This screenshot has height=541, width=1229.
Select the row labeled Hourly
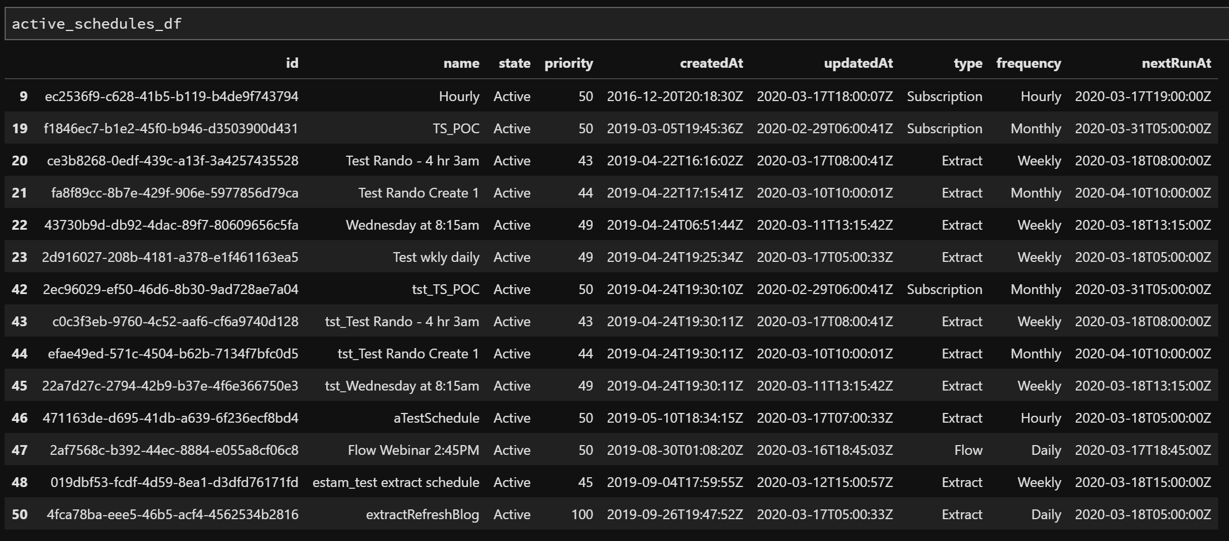click(460, 96)
